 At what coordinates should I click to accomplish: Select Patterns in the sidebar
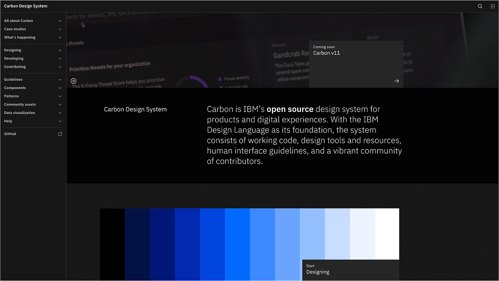11,96
